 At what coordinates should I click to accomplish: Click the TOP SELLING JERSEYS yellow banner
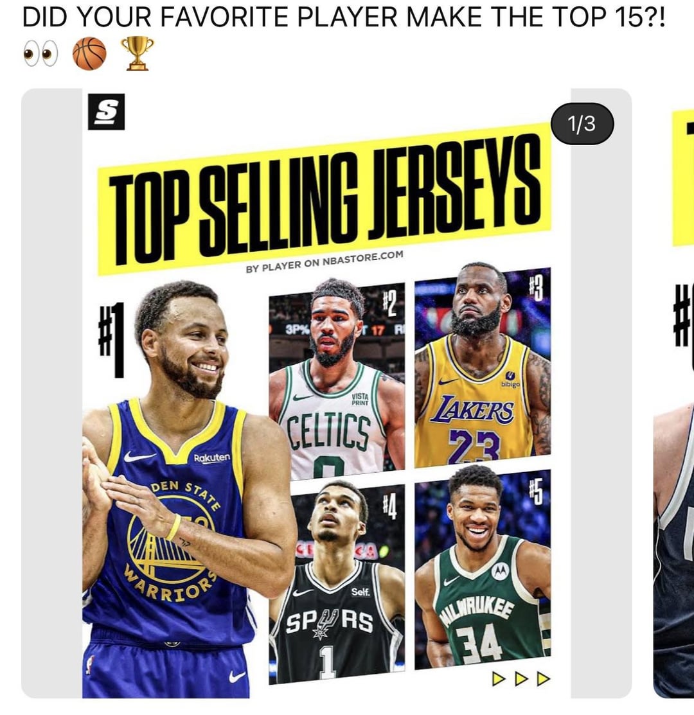pos(325,200)
